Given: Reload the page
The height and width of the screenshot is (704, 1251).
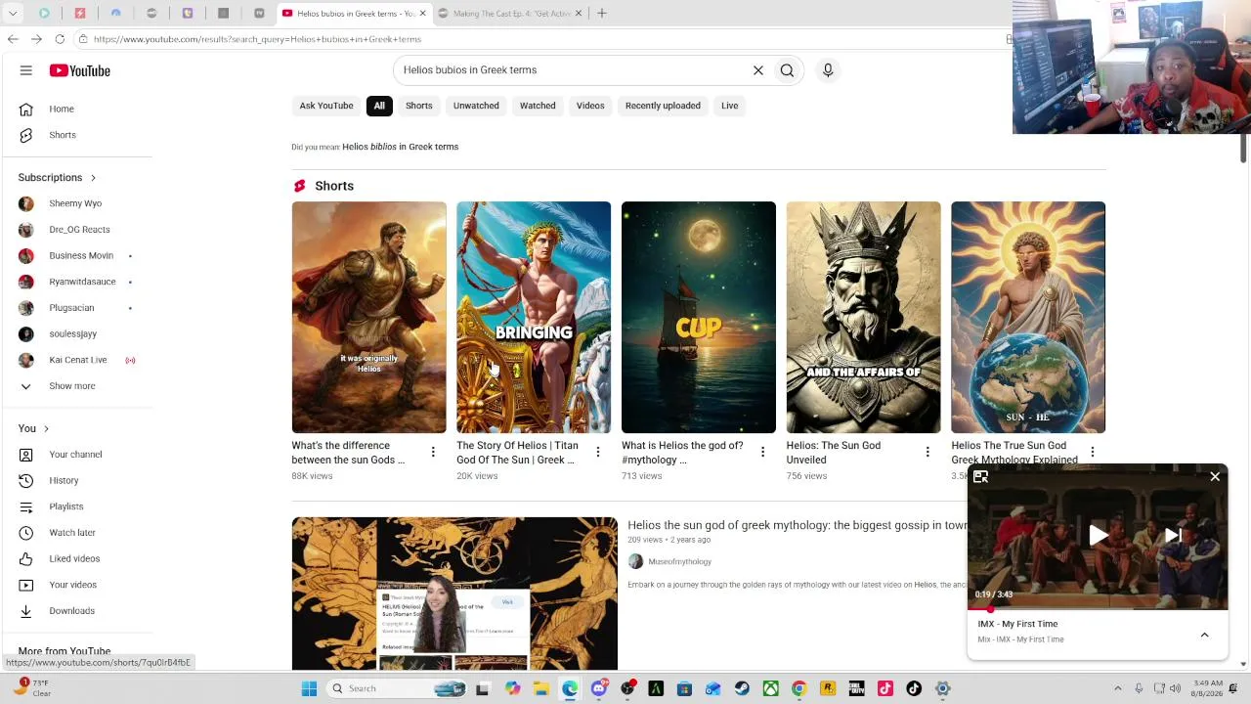Looking at the screenshot, I should [x=60, y=39].
